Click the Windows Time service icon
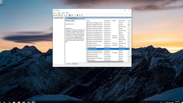 click(87, 47)
